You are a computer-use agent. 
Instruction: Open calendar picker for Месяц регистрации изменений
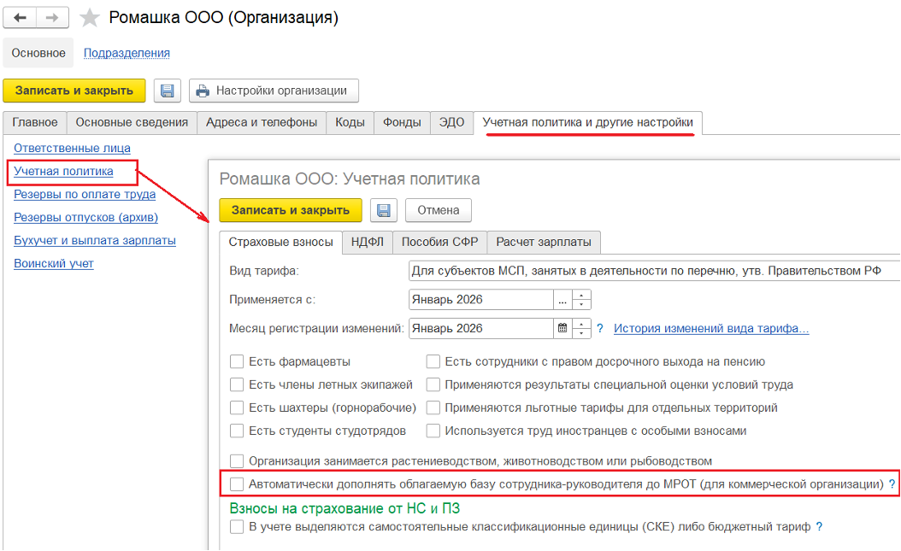tap(562, 328)
